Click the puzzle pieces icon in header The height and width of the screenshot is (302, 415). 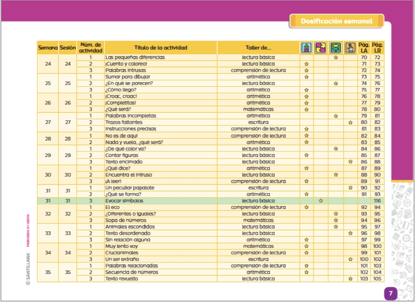[321, 47]
